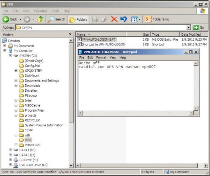
Task: Open Notepad Help menu
Action: (123, 57)
